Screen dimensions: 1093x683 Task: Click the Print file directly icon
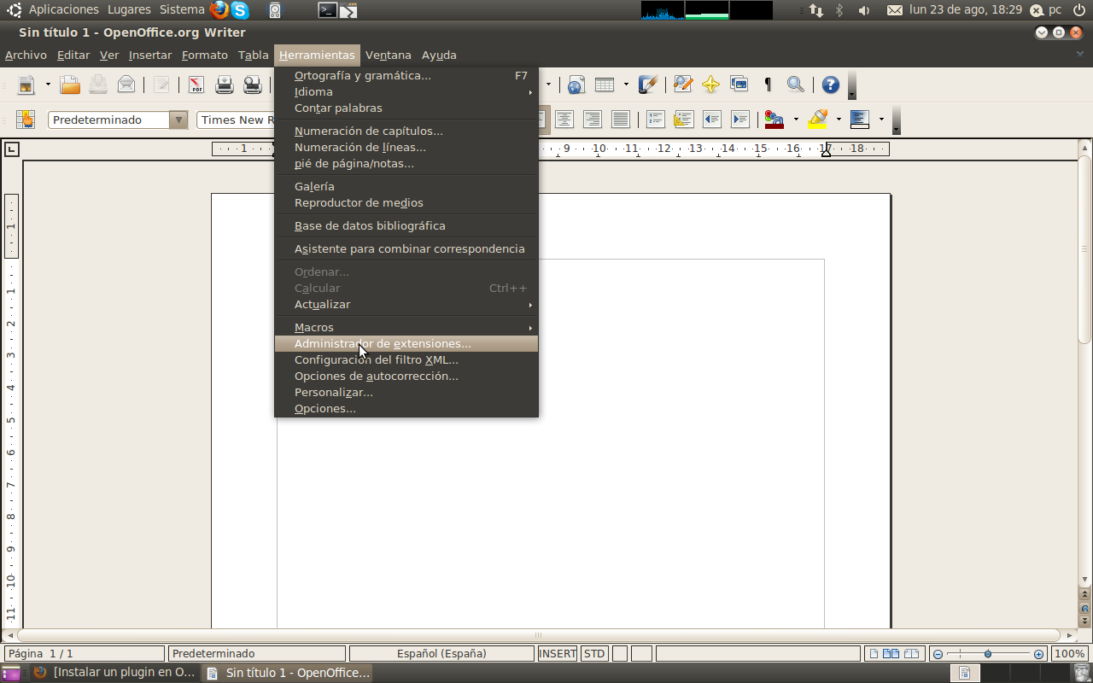pos(225,85)
